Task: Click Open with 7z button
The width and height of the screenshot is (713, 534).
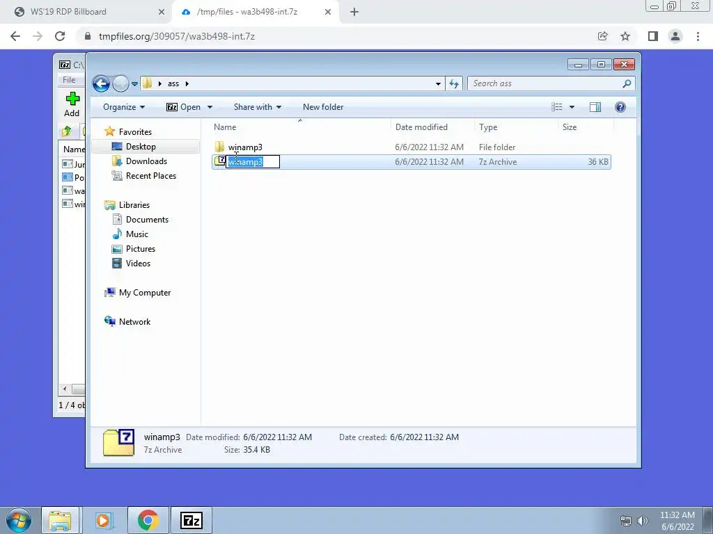Action: pyautogui.click(x=183, y=107)
